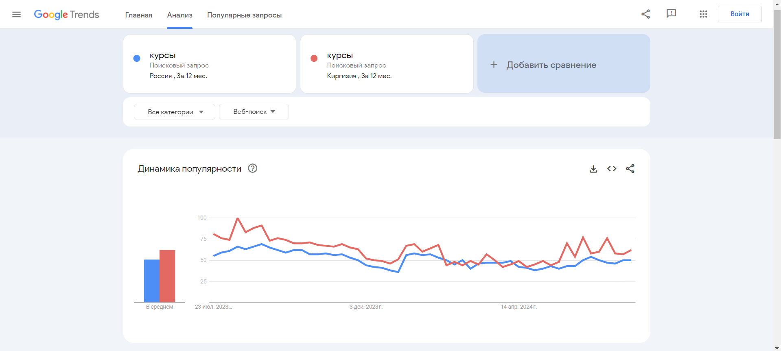
Task: Open the send feedback icon
Action: click(x=671, y=14)
